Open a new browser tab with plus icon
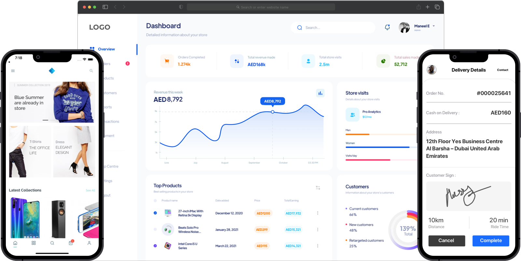521x261 pixels. pyautogui.click(x=428, y=7)
